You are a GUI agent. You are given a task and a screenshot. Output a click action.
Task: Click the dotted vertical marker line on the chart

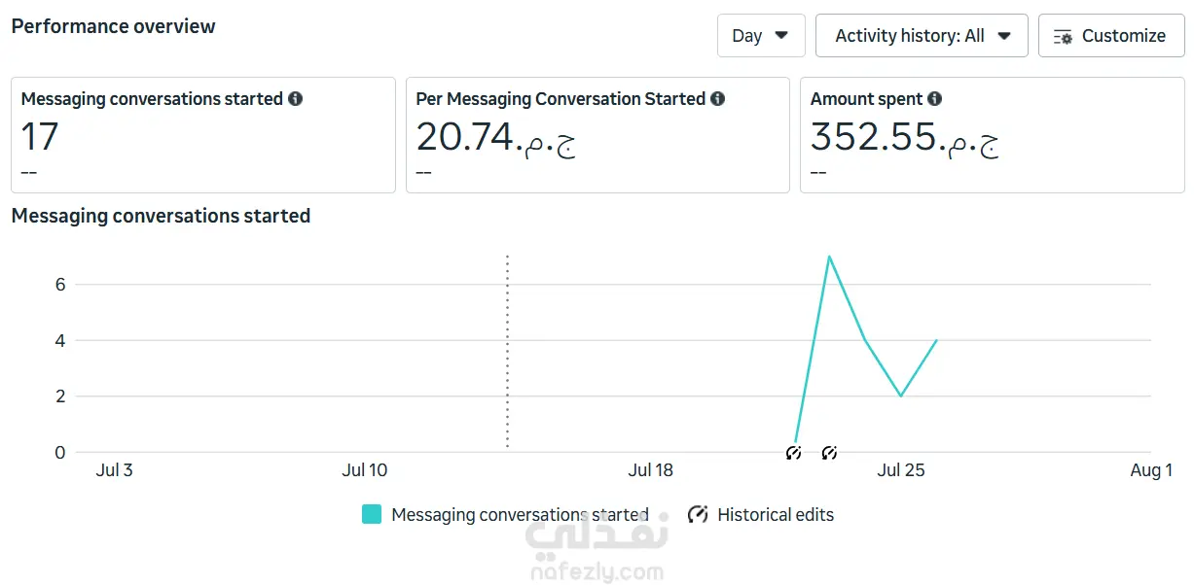tap(507, 352)
